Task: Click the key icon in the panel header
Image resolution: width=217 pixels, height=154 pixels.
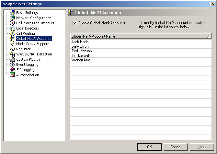Action: coord(71,13)
